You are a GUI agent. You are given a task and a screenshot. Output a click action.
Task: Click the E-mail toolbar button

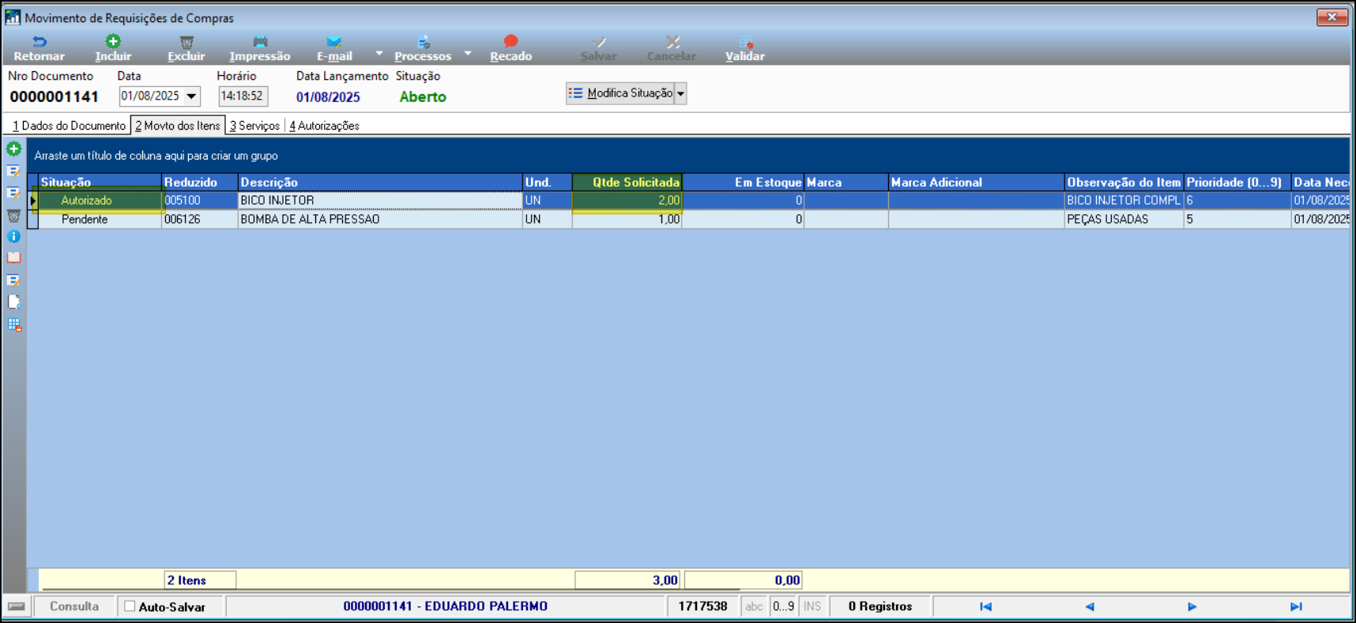click(x=334, y=48)
